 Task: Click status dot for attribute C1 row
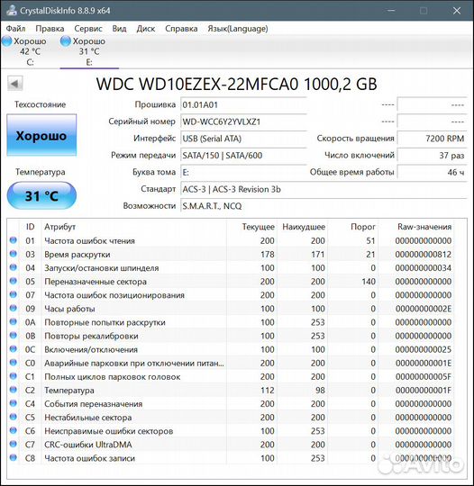click(14, 376)
